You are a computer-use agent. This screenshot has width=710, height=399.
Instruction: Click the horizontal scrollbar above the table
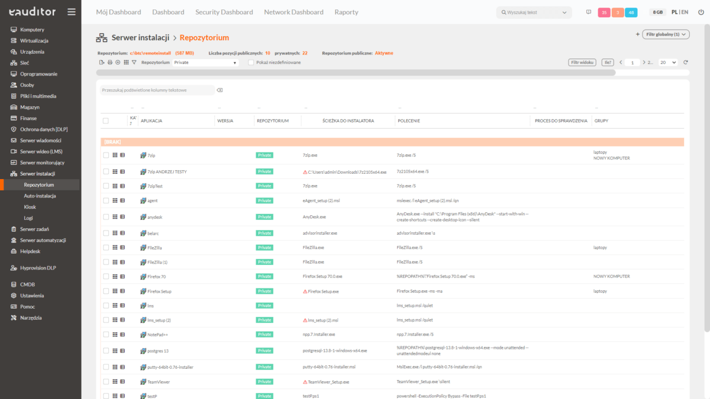355,73
